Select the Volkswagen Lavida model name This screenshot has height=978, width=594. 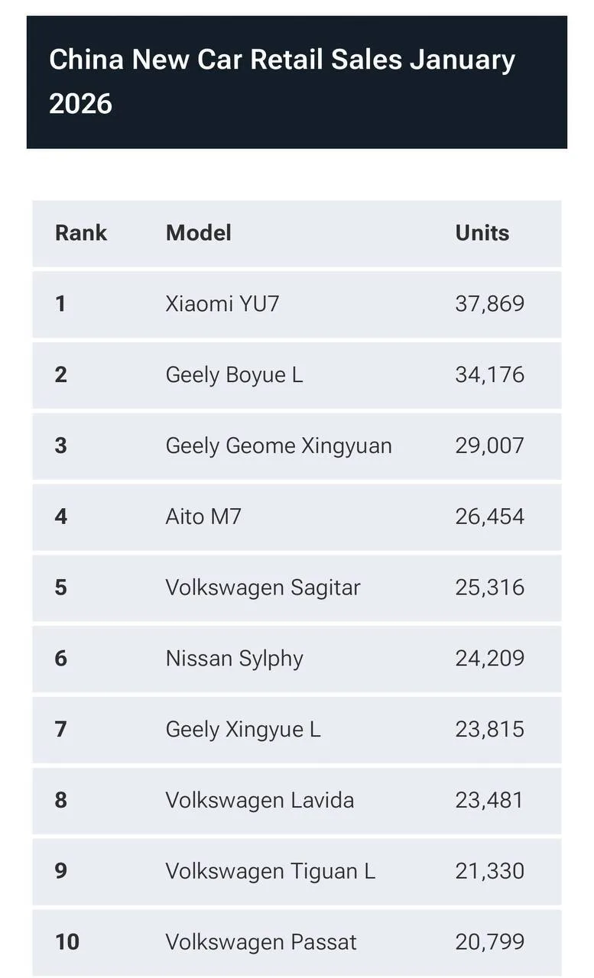[259, 801]
